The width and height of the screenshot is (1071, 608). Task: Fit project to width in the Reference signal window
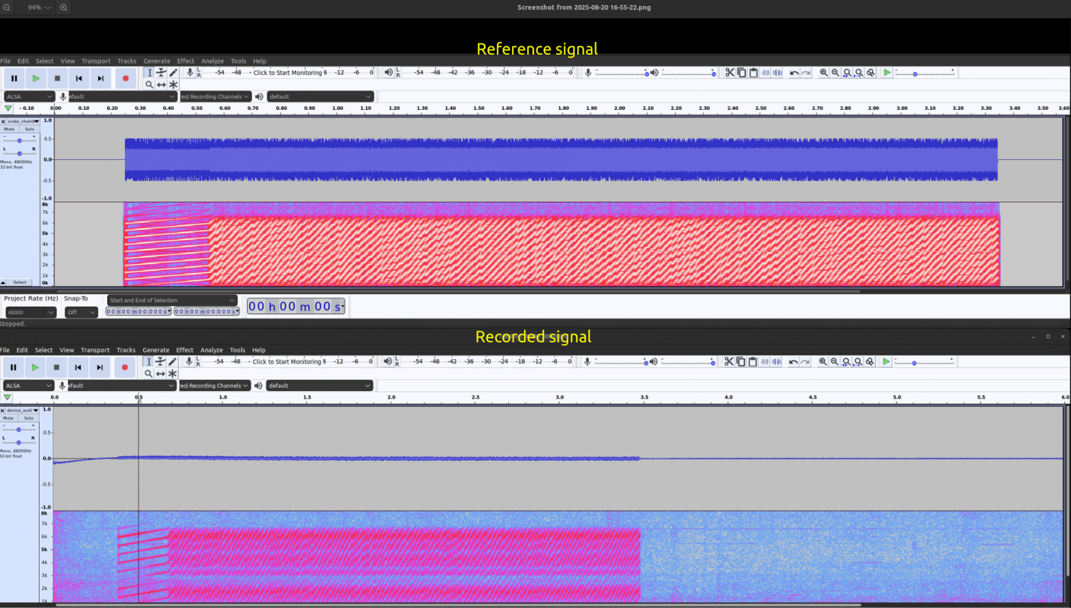pyautogui.click(x=859, y=73)
